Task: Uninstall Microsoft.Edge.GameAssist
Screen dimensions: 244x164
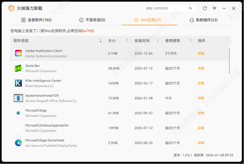Action: 201,143
